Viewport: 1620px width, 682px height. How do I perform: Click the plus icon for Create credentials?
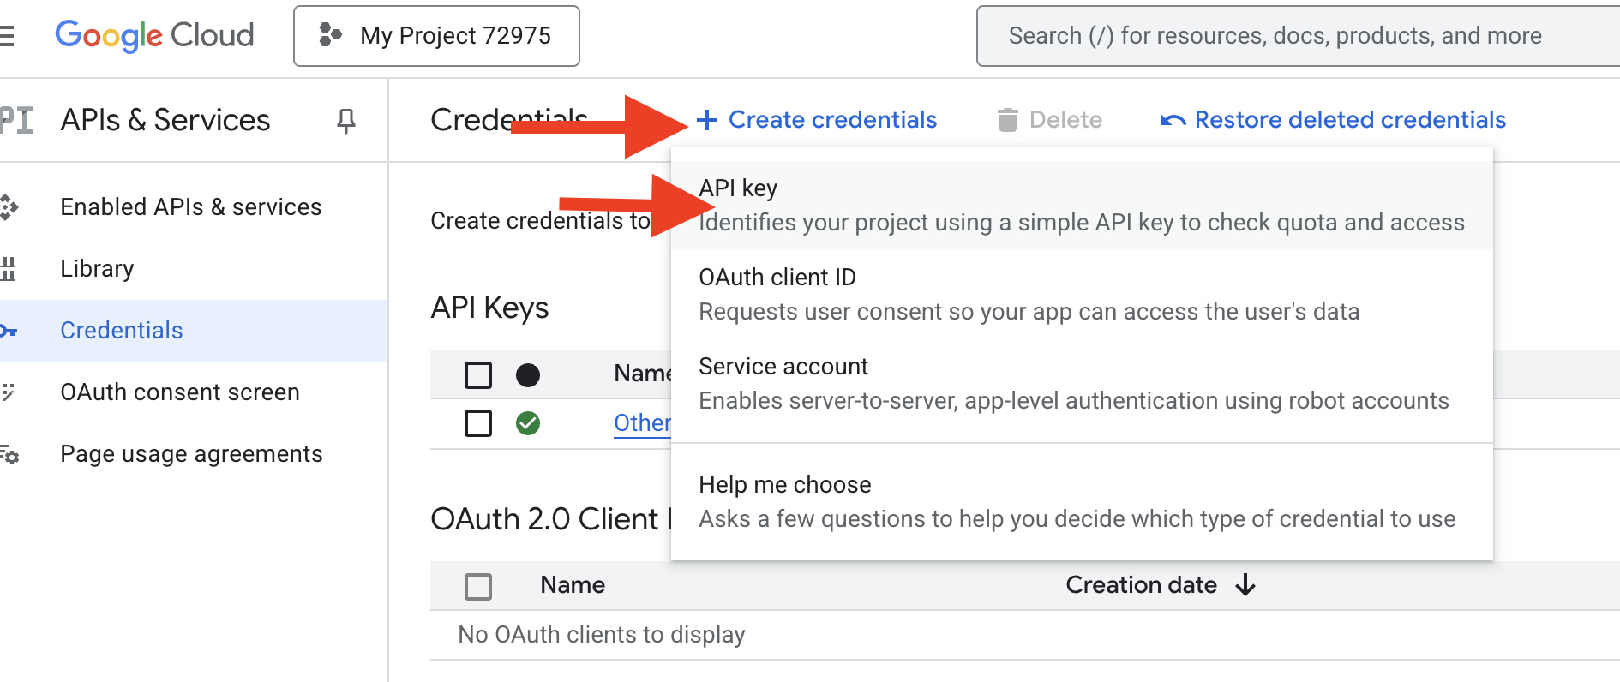point(707,120)
